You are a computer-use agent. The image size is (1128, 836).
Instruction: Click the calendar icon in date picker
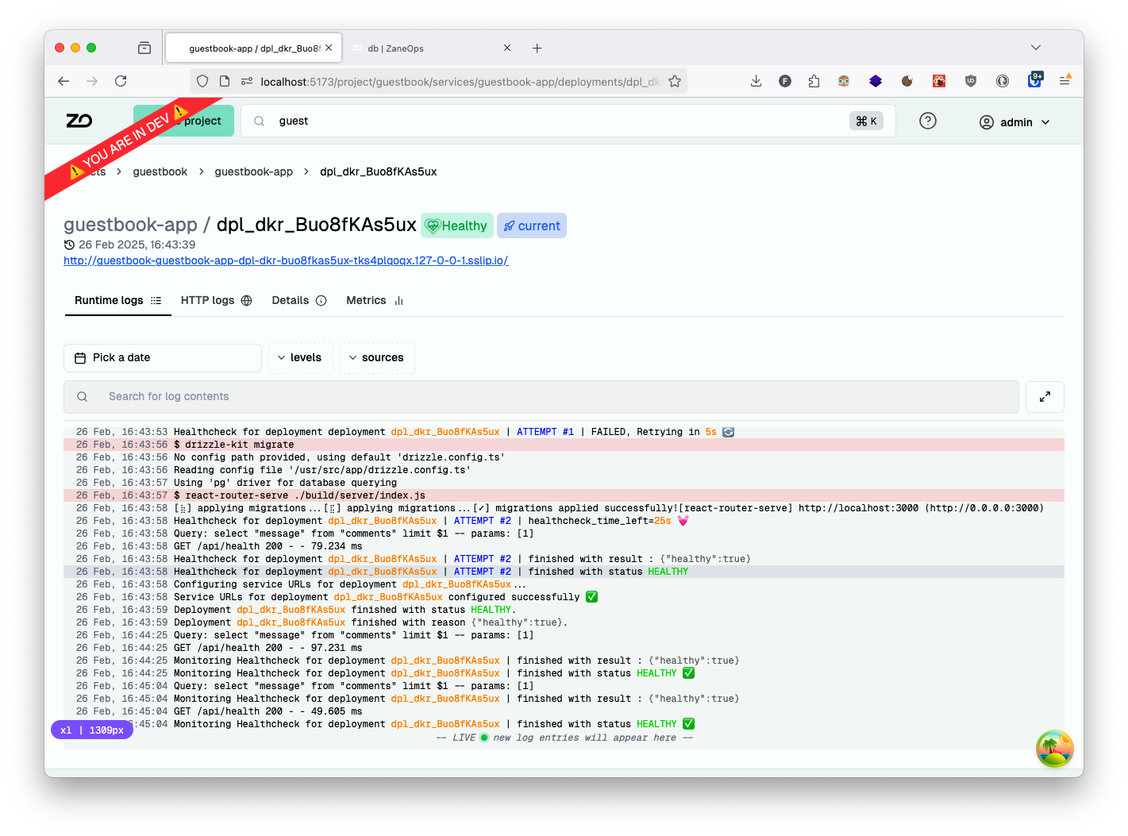coord(80,358)
